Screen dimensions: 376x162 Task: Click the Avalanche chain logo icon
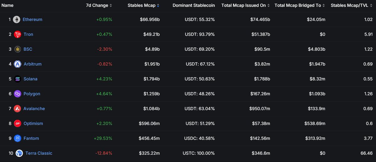[x=18, y=109]
